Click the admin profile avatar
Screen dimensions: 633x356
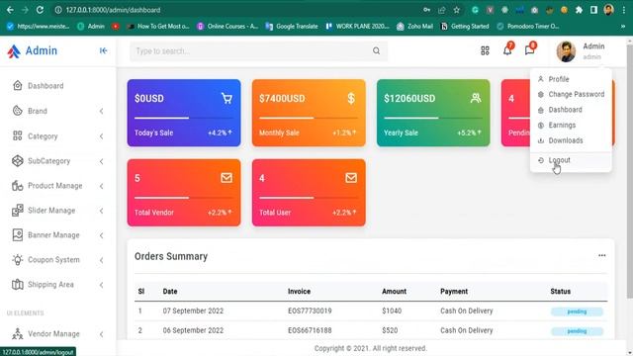566,51
